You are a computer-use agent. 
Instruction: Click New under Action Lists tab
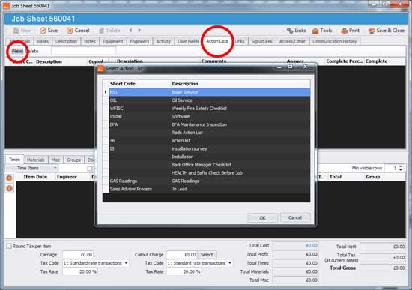click(x=18, y=51)
